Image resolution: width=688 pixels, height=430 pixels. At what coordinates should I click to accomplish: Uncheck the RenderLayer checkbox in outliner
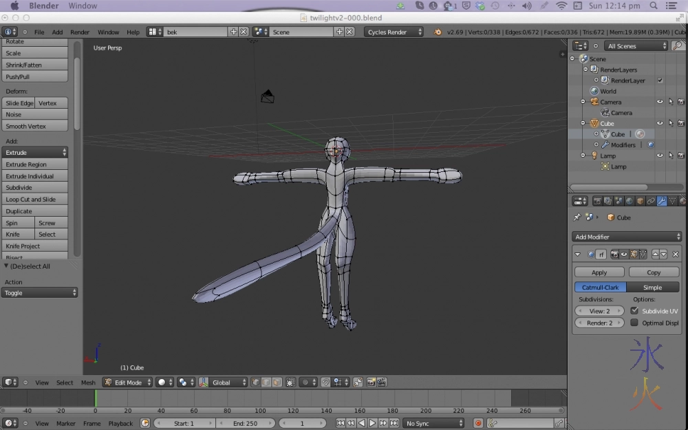[x=660, y=80]
